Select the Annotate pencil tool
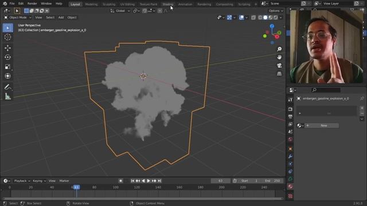Viewport: 367px width, 206px height. [x=7, y=87]
